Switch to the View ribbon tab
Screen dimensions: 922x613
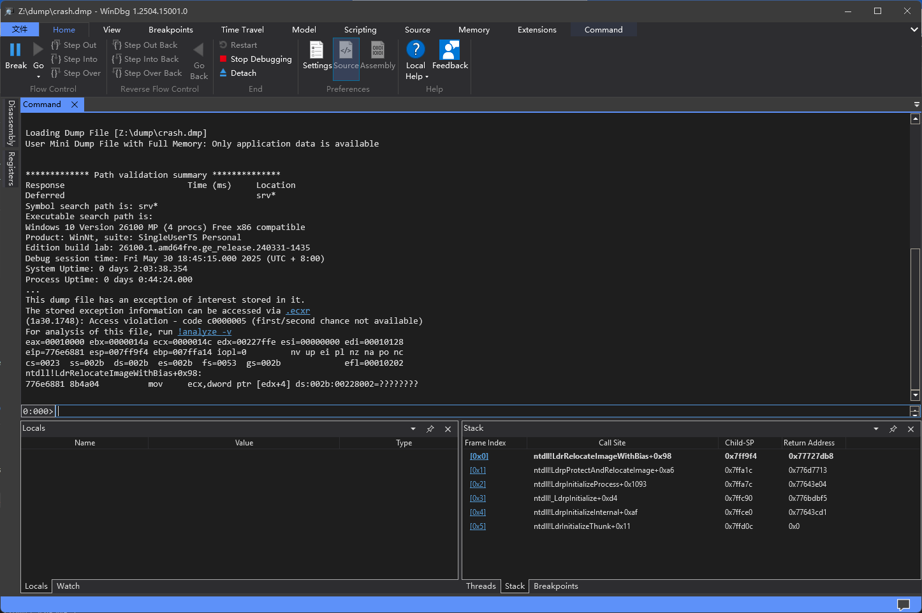112,30
